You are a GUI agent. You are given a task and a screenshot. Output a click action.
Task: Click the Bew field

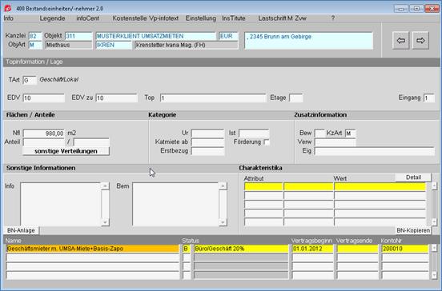pyautogui.click(x=319, y=134)
